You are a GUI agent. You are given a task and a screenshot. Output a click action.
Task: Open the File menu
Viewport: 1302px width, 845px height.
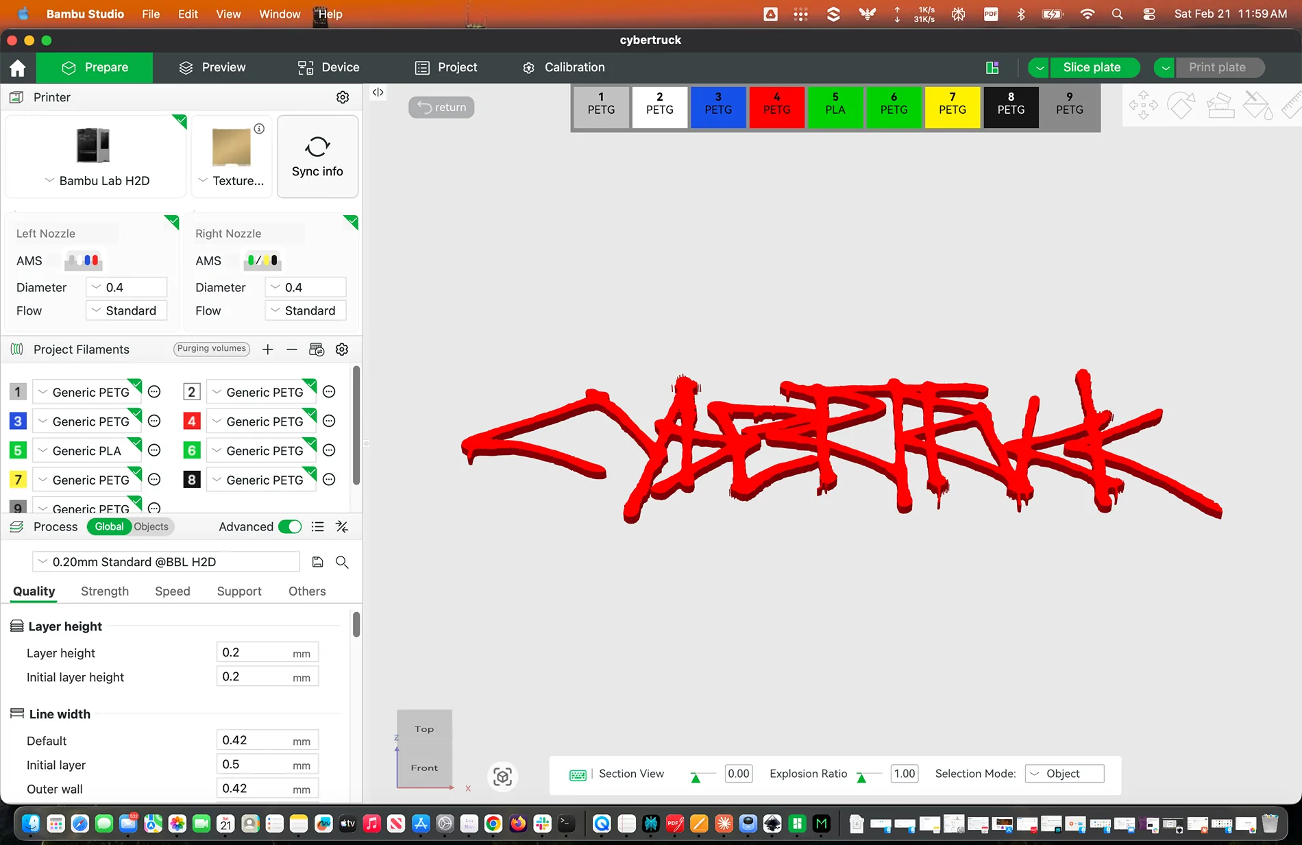click(151, 14)
